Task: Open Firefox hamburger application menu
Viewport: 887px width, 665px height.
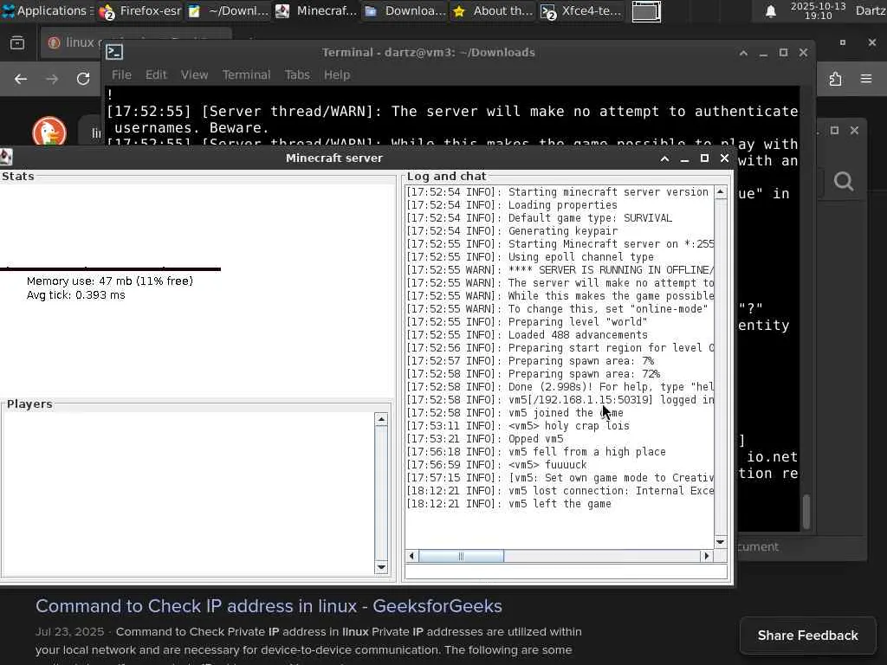Action: (x=866, y=79)
